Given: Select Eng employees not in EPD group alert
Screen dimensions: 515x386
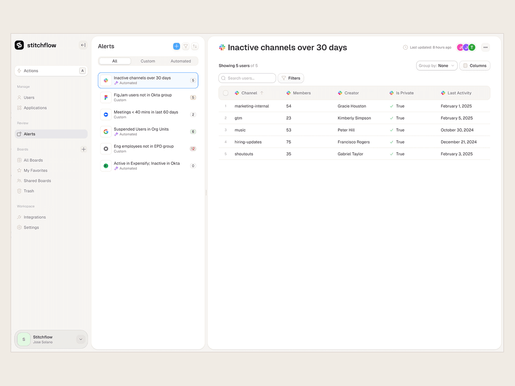Looking at the screenshot, I should point(148,149).
